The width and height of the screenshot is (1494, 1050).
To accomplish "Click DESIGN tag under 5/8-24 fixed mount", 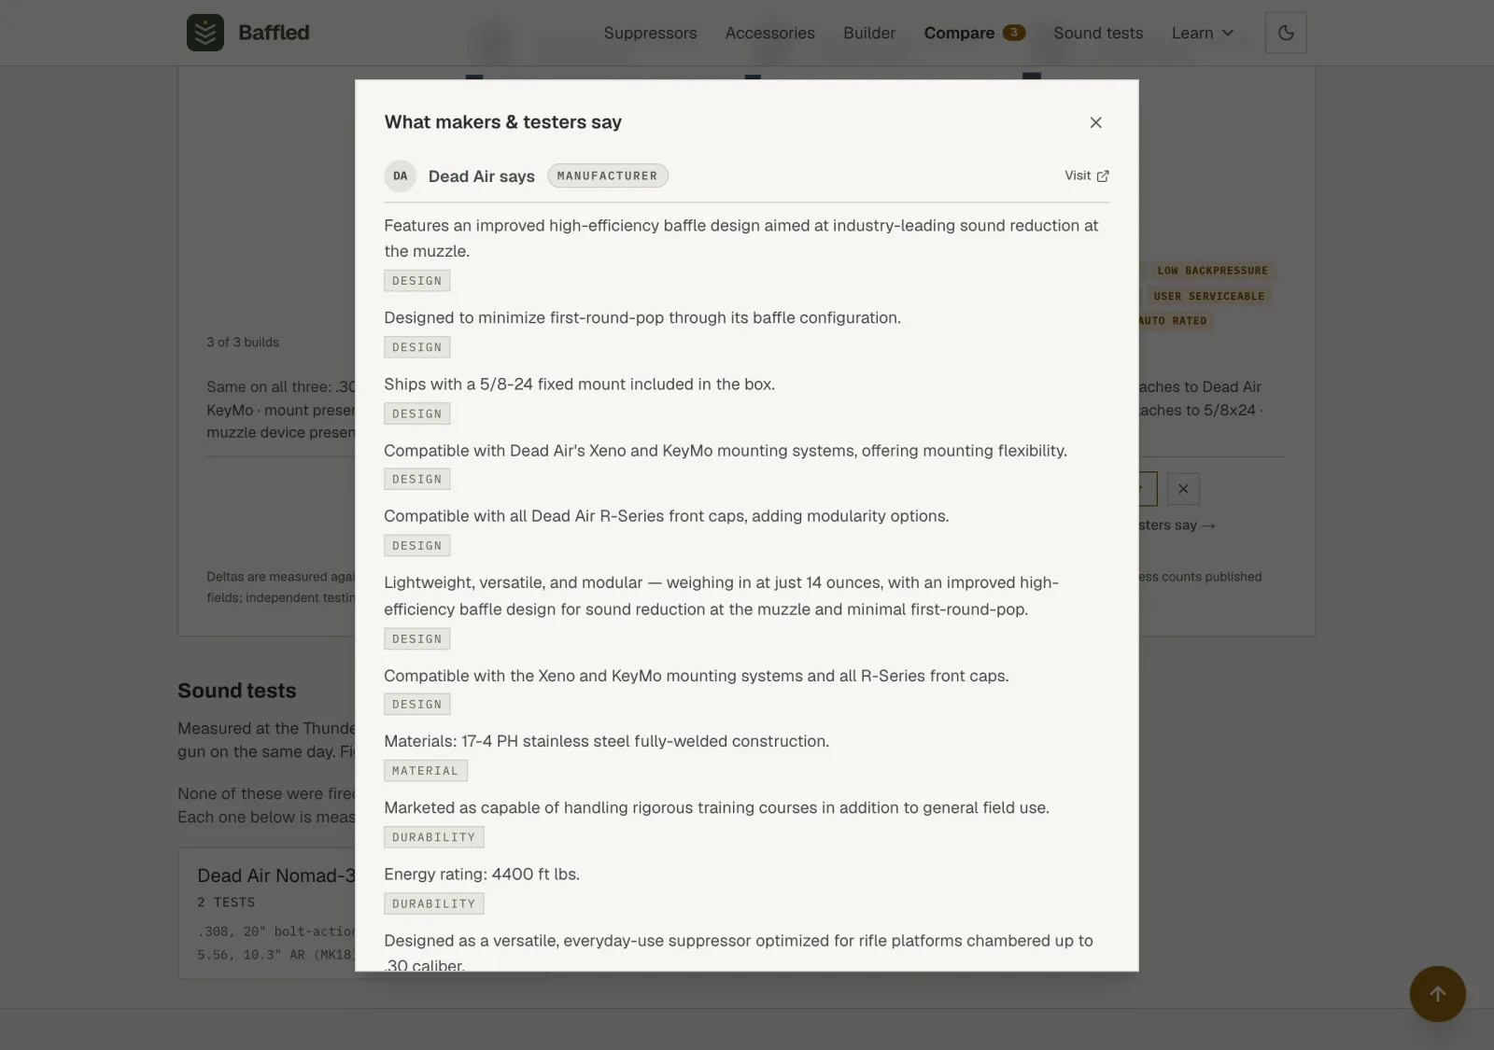I will (417, 413).
